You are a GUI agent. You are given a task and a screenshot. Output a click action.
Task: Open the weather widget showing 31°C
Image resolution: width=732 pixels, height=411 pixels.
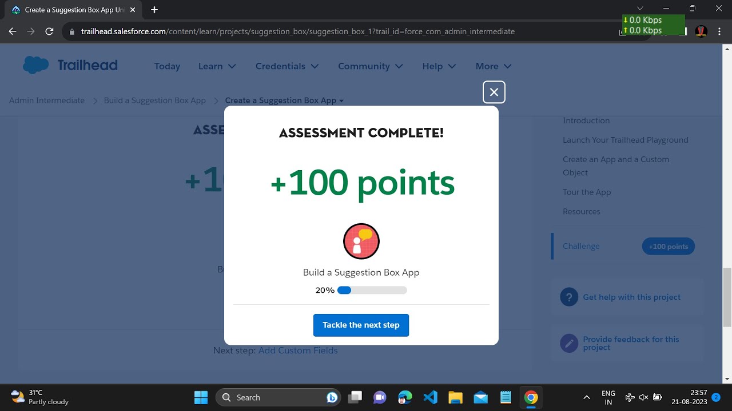[x=40, y=397]
